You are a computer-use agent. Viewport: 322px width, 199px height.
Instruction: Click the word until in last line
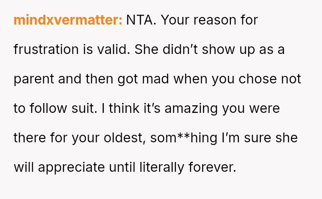coord(122,167)
